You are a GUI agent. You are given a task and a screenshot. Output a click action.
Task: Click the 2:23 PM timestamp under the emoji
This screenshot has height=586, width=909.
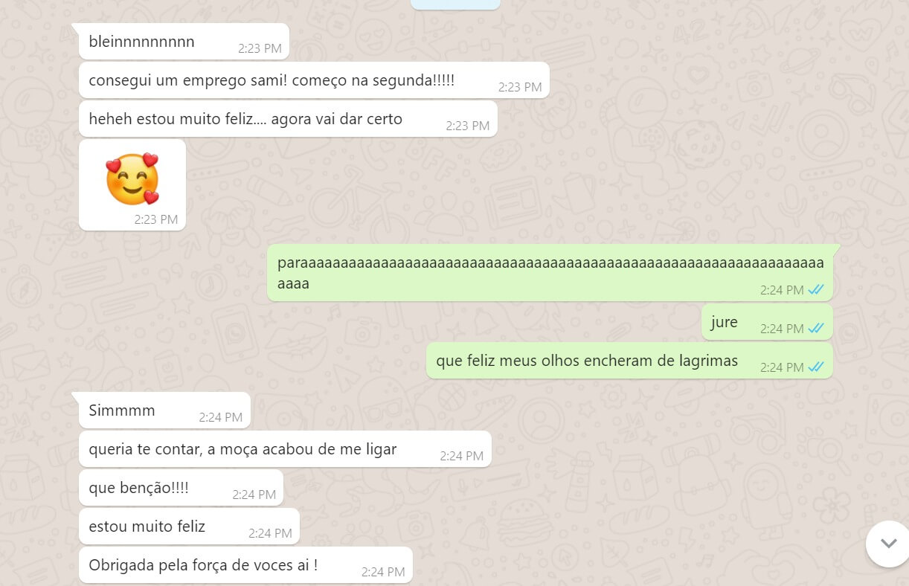click(156, 219)
